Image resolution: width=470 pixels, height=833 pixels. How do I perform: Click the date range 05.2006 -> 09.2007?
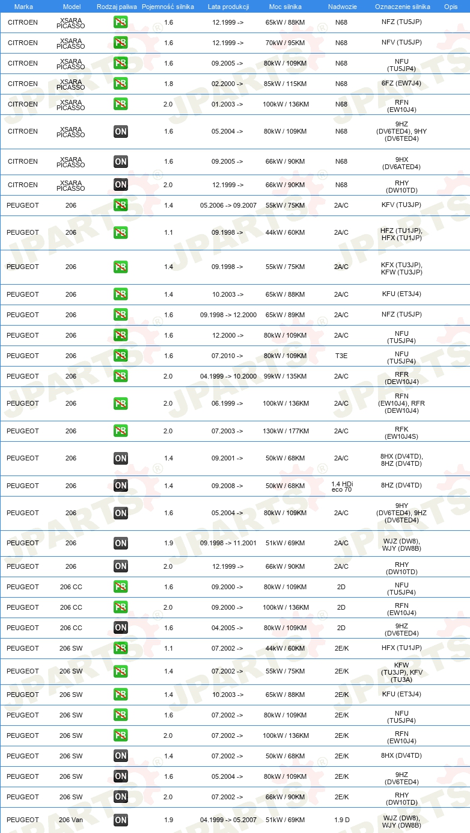click(228, 205)
